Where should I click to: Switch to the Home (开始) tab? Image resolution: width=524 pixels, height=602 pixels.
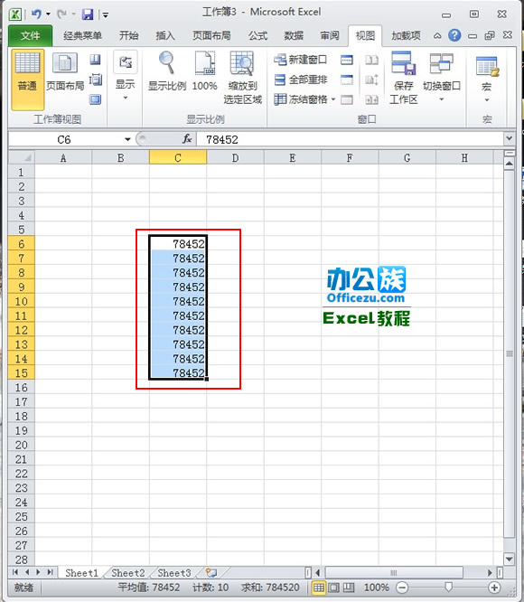(x=128, y=36)
